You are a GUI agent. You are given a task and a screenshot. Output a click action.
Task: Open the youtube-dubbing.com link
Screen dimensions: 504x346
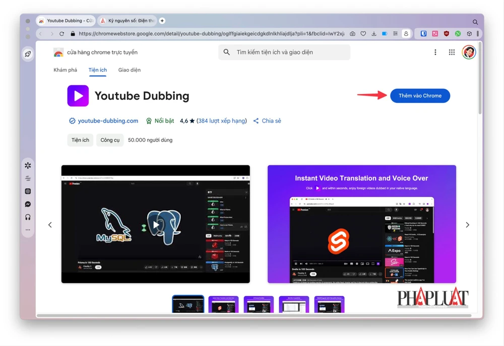[108, 121]
